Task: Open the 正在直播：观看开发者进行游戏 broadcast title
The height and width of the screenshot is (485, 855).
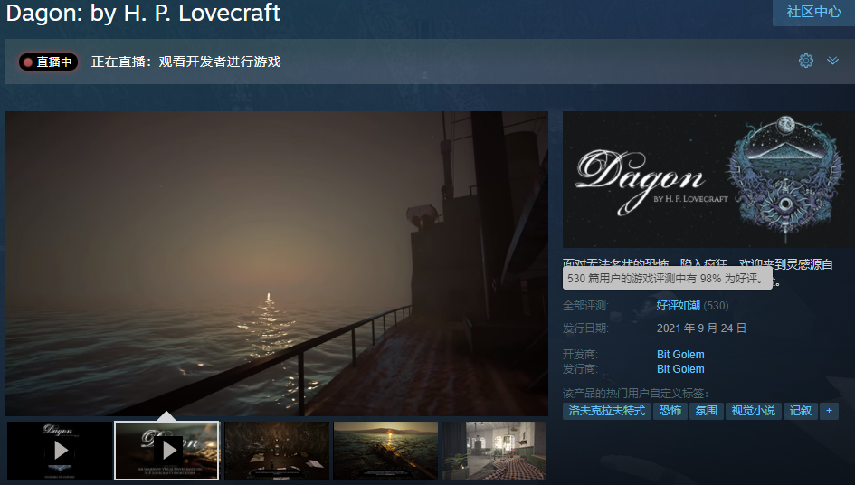Action: point(186,62)
